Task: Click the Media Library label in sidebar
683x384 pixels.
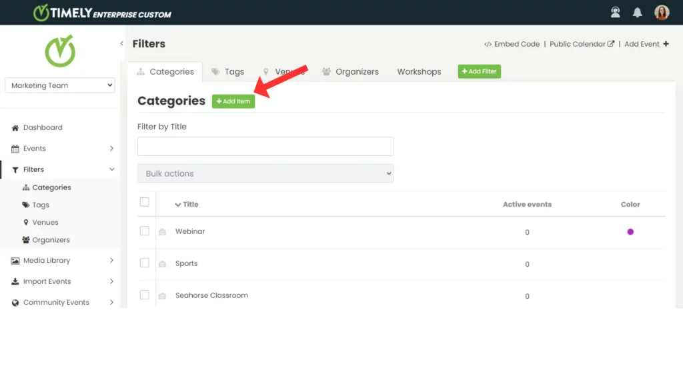Action: (47, 261)
